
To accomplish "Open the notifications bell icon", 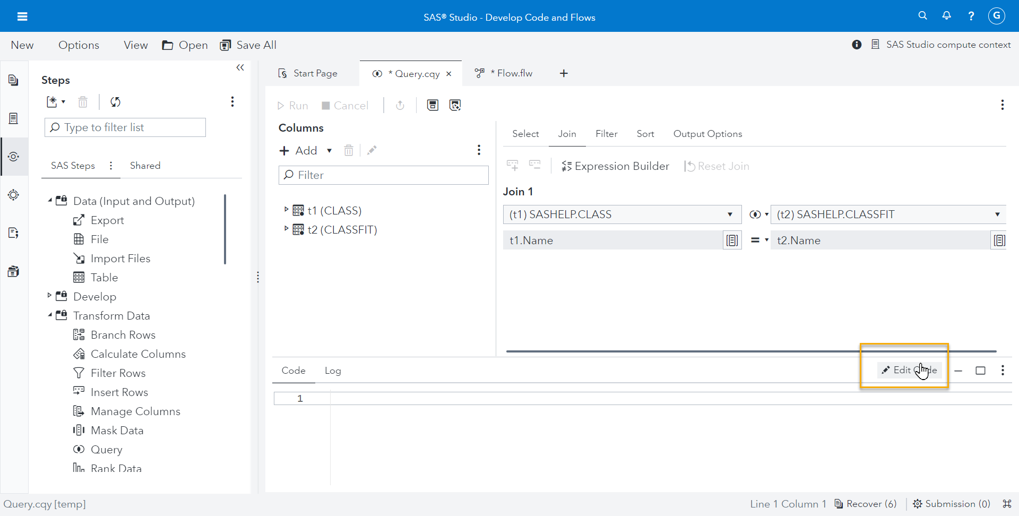I will (x=947, y=15).
